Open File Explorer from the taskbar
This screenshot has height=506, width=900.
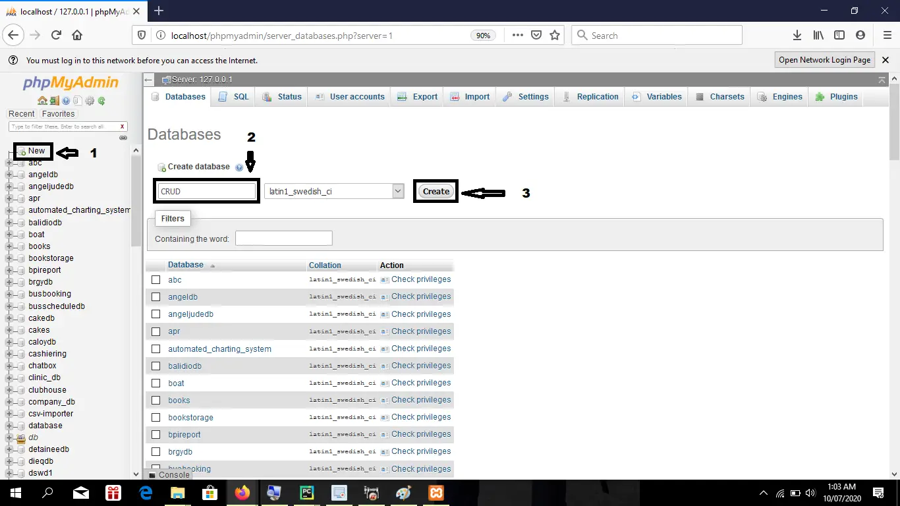178,492
